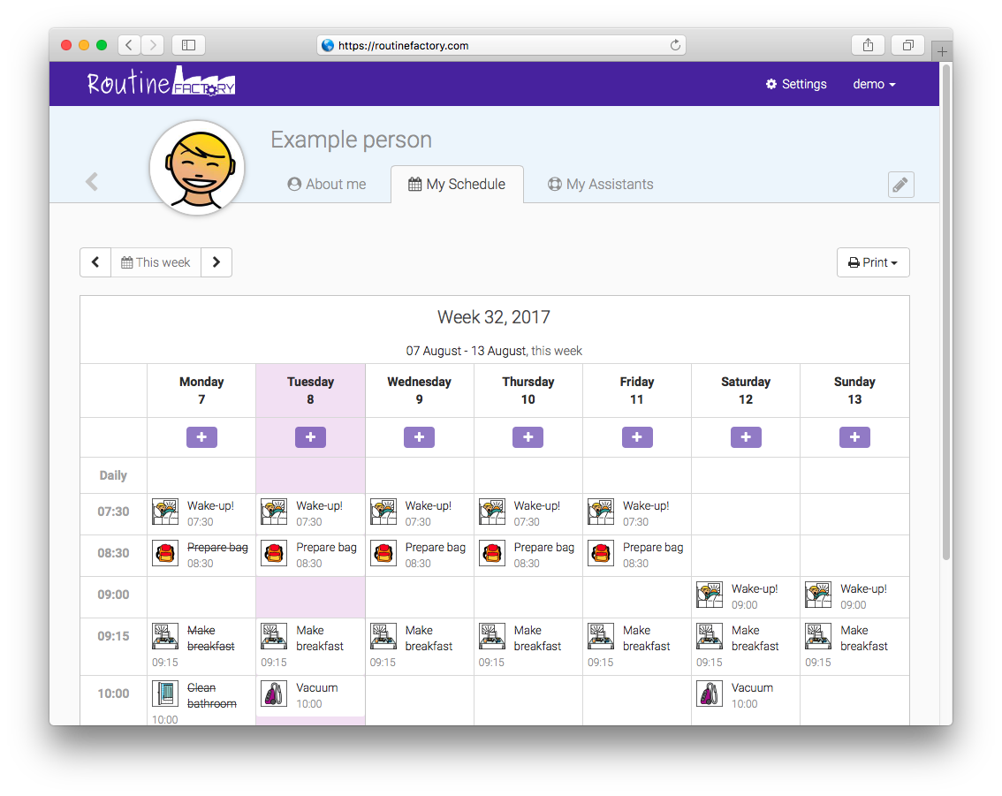1002x796 pixels.
Task: Click the Example person avatar
Action: (x=197, y=168)
